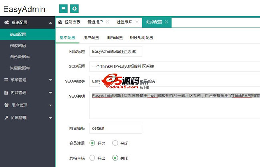Viewport: 260px width, 167px height.
Task: Toggle sidebar with the hamburger menu button
Action: 63,9
